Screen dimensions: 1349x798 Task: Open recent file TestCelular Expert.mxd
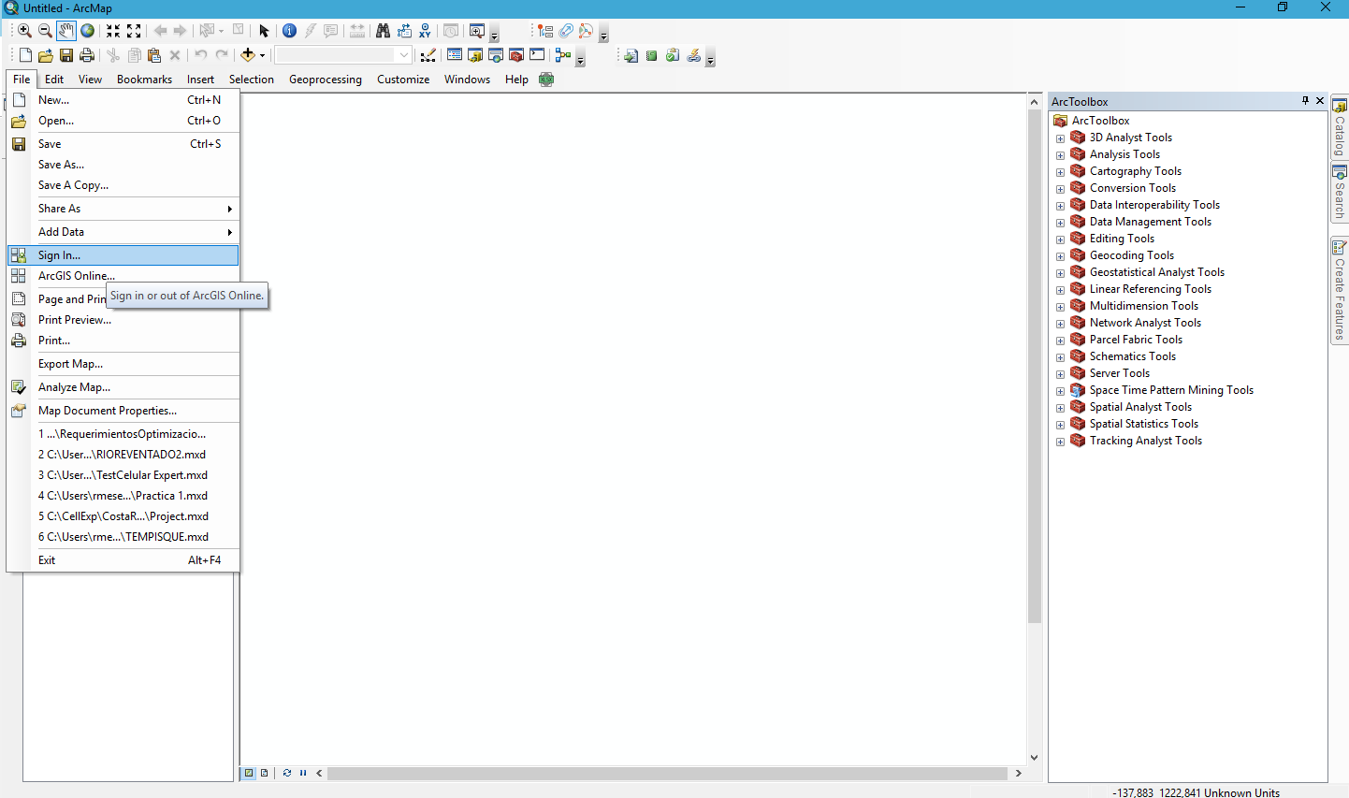(123, 475)
